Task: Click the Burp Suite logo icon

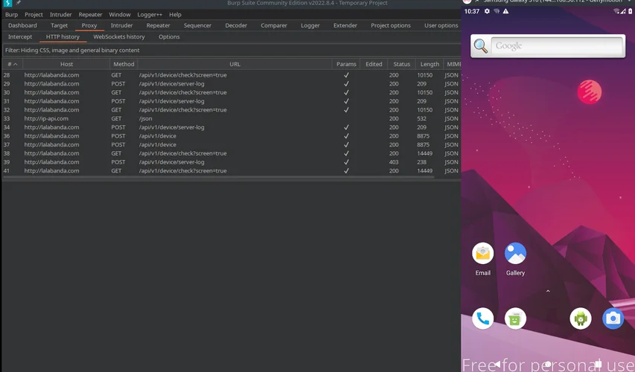Action: (7, 3)
